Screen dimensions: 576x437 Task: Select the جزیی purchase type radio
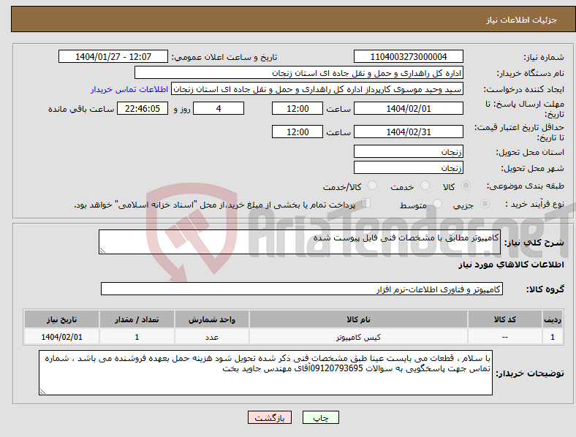485,204
